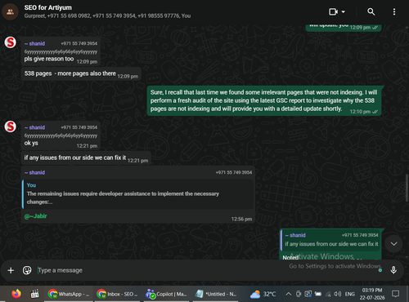The height and width of the screenshot is (302, 409).
Task: Open shanid's avatar next to 'pls give reason too'
Action: (11, 42)
